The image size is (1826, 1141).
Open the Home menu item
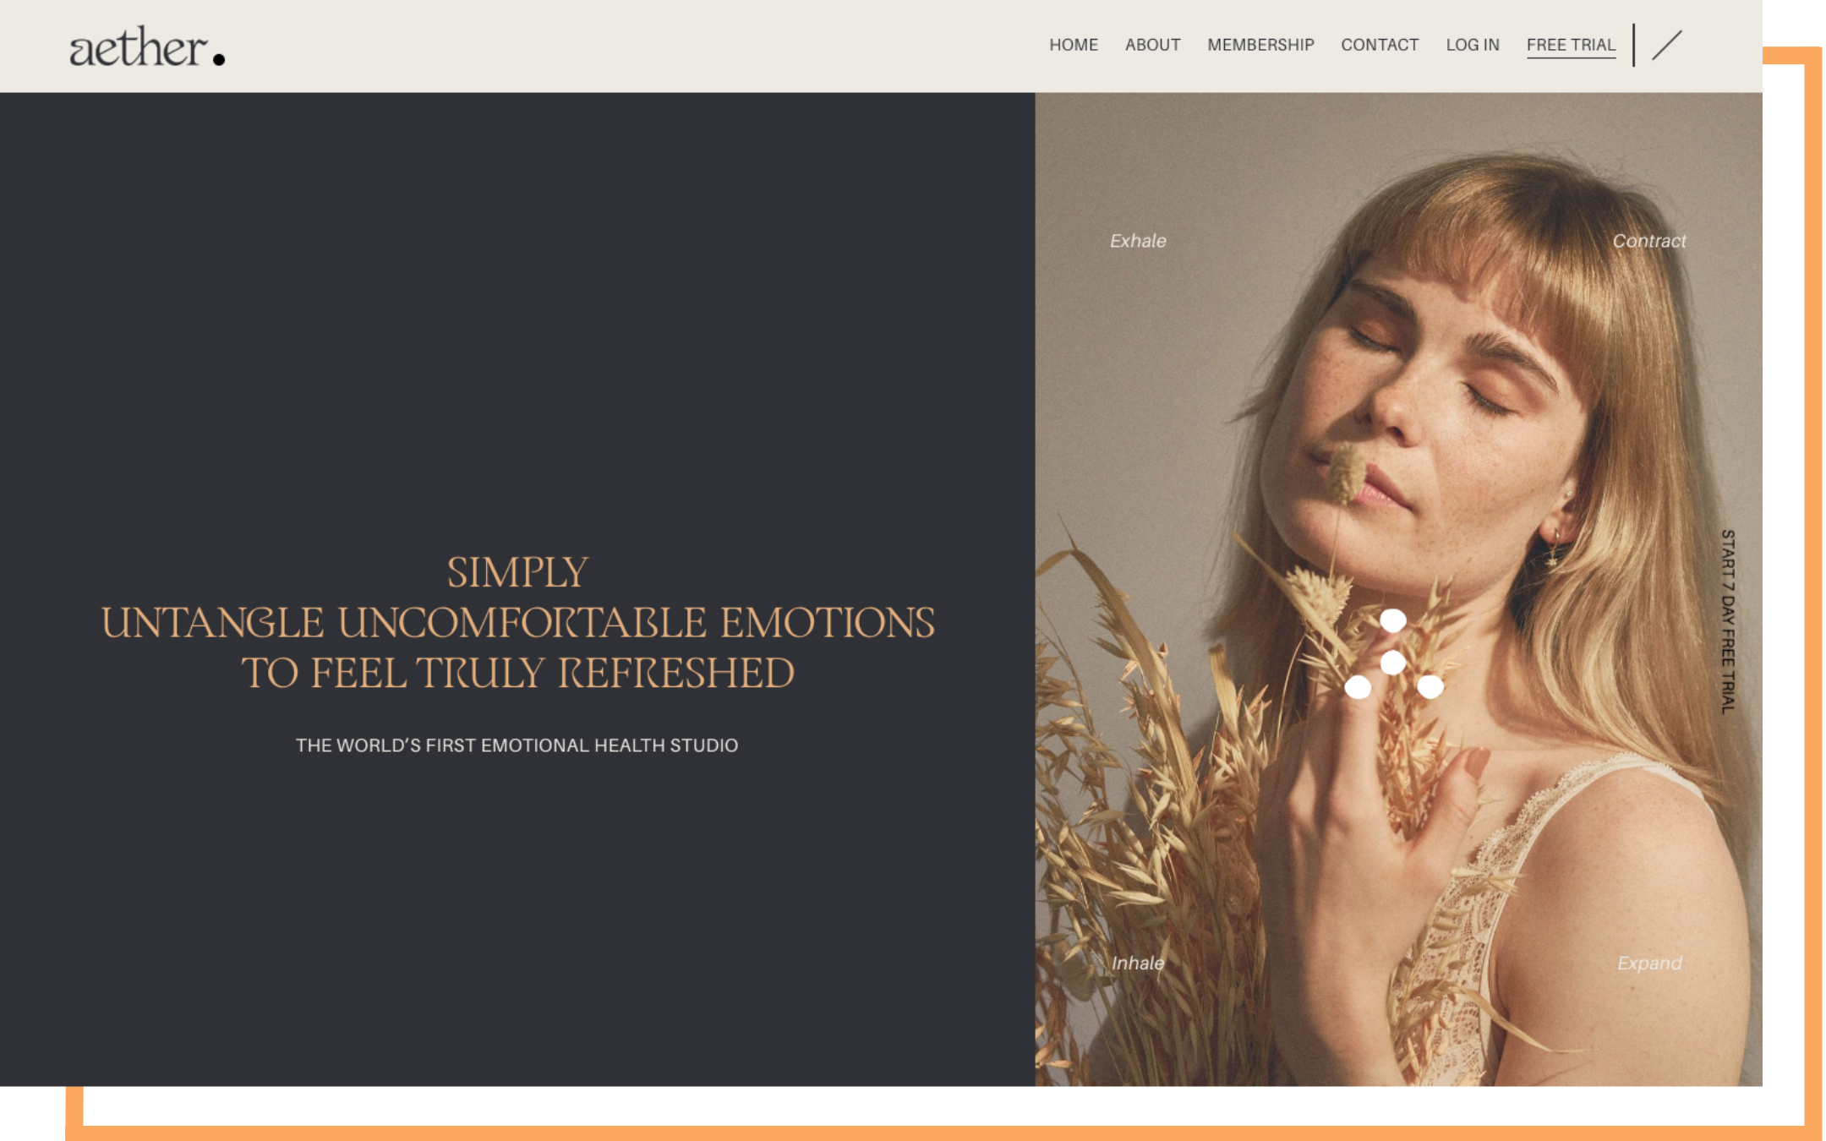pos(1074,45)
